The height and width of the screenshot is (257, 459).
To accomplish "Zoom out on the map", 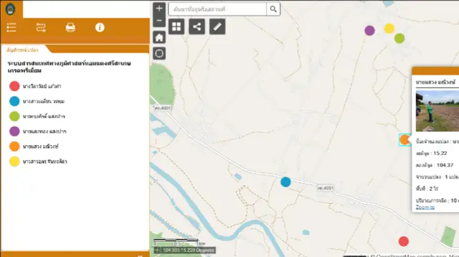I will [159, 21].
